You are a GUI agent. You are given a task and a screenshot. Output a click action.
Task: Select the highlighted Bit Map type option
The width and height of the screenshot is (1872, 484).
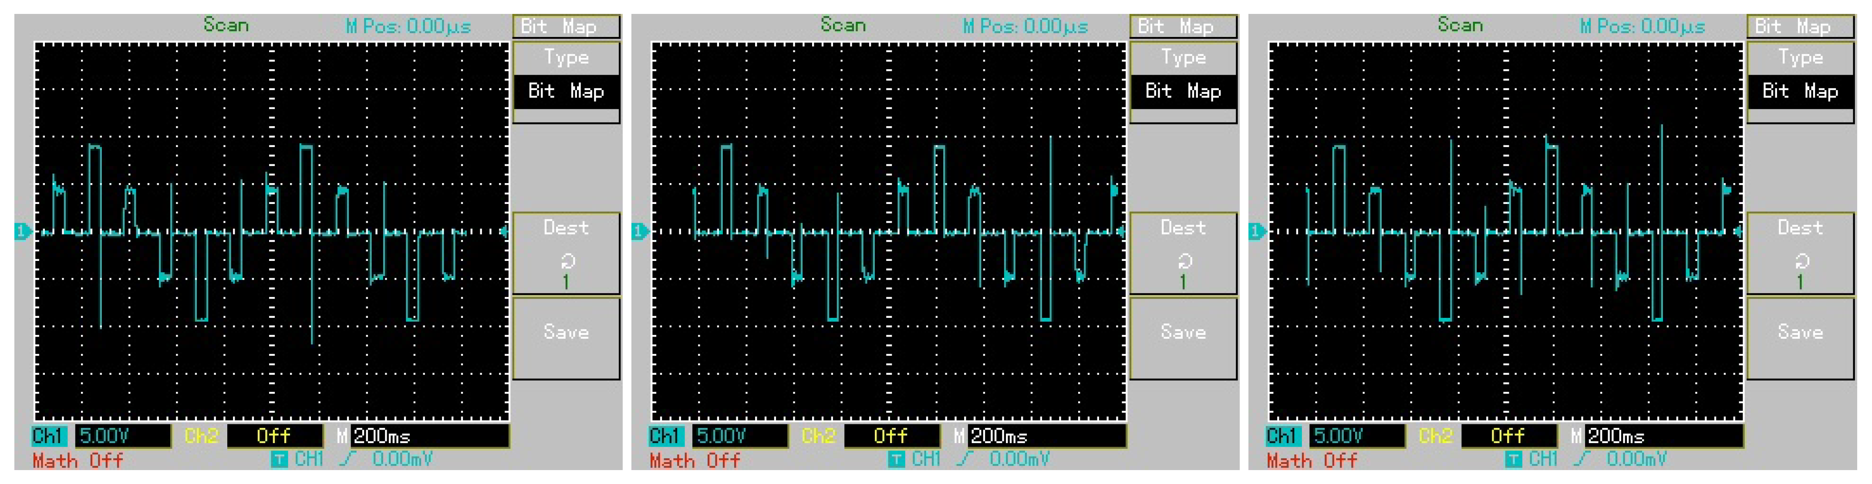pyautogui.click(x=566, y=91)
